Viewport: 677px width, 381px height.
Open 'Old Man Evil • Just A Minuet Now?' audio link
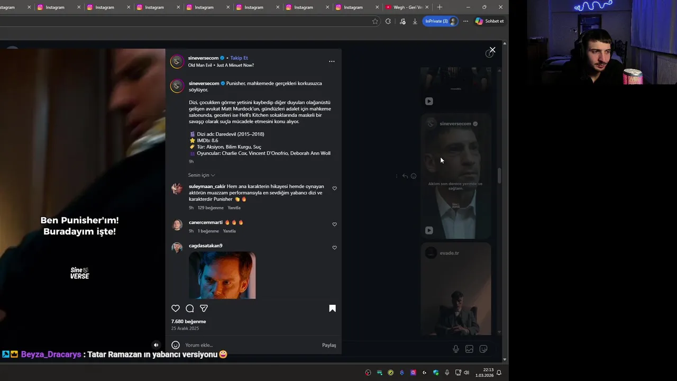221,65
